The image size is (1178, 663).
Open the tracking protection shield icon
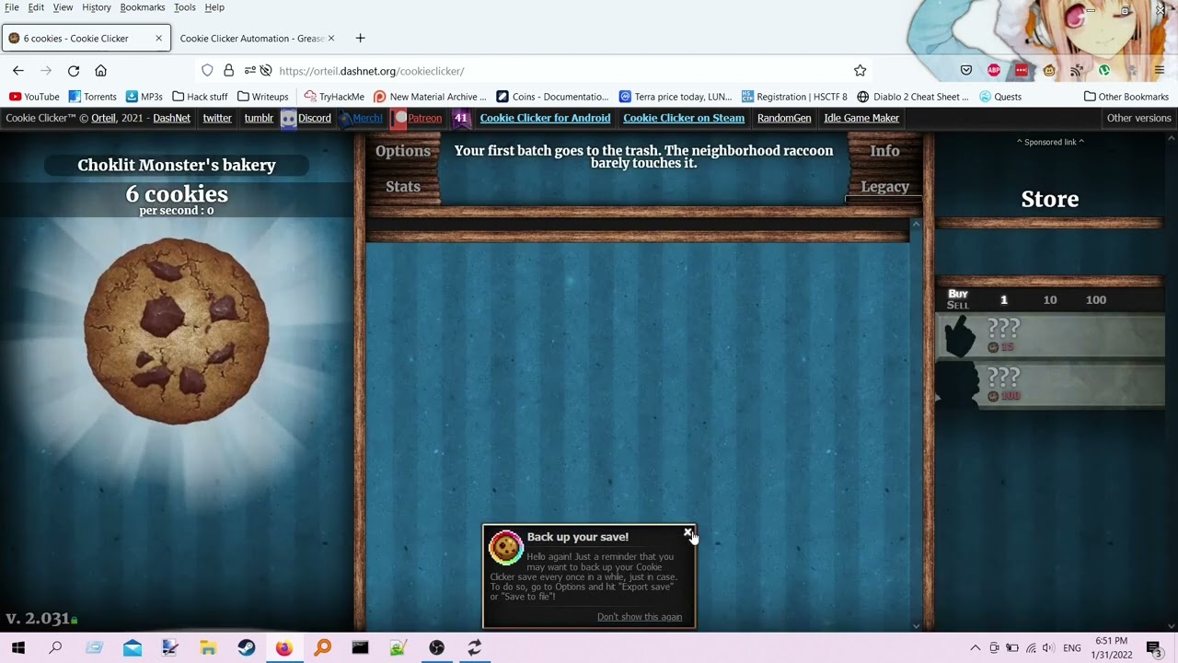(207, 71)
